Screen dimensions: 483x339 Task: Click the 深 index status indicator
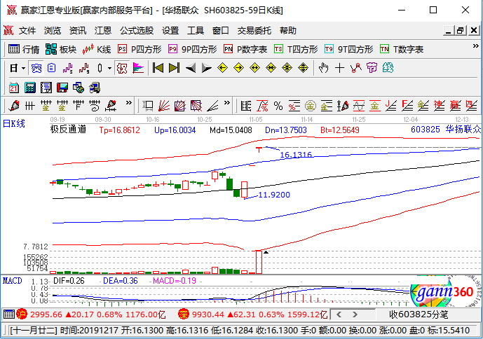tap(183, 314)
